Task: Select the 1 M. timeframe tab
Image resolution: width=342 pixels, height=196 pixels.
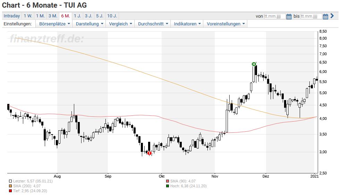Action: (40, 16)
